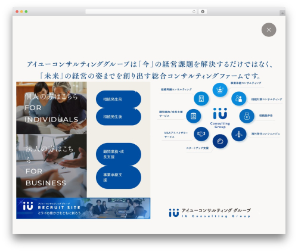298x252 pixels.
Task: Reload the page with the refresh icon
Action: point(194,11)
